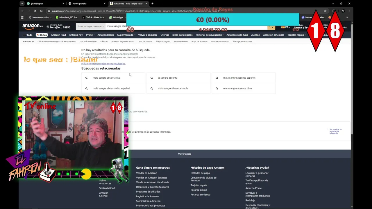The image size is (372, 209).
Task: Open the WhatsApp bookmark
Action: coord(116,17)
